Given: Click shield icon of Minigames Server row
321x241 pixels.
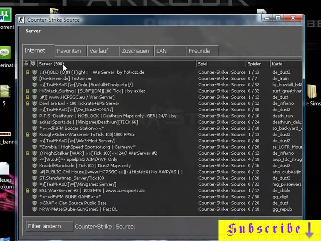Looking at the screenshot, I should pos(34,184).
